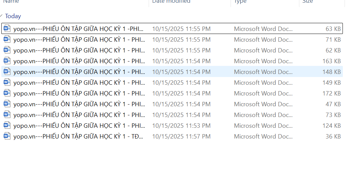Viewport: 356px width, 195px height.
Task: Select the Word icon beside the 71 KB document
Action: point(7,39)
